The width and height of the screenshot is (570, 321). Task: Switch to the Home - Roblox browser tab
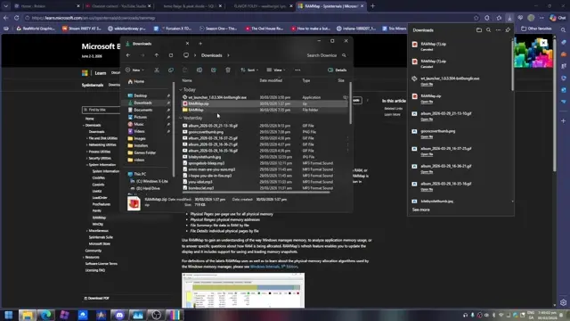[46, 6]
